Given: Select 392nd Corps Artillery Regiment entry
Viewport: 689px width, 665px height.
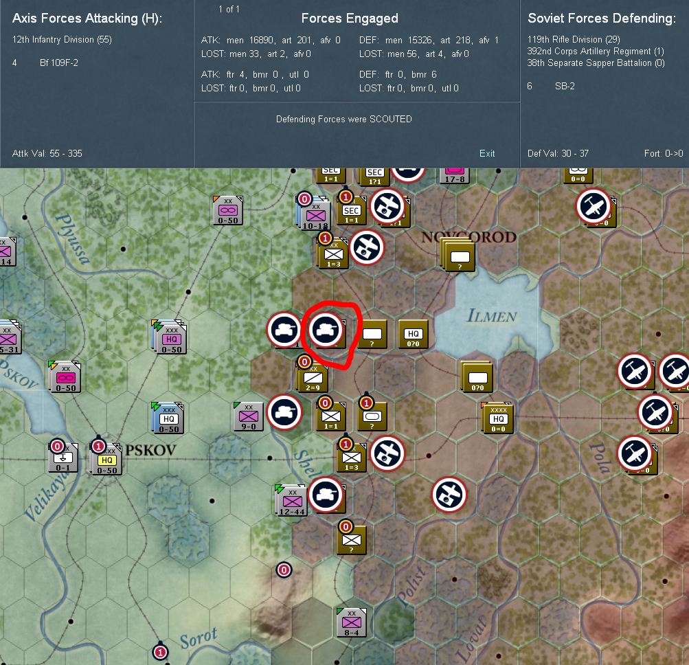Looking at the screenshot, I should (596, 51).
